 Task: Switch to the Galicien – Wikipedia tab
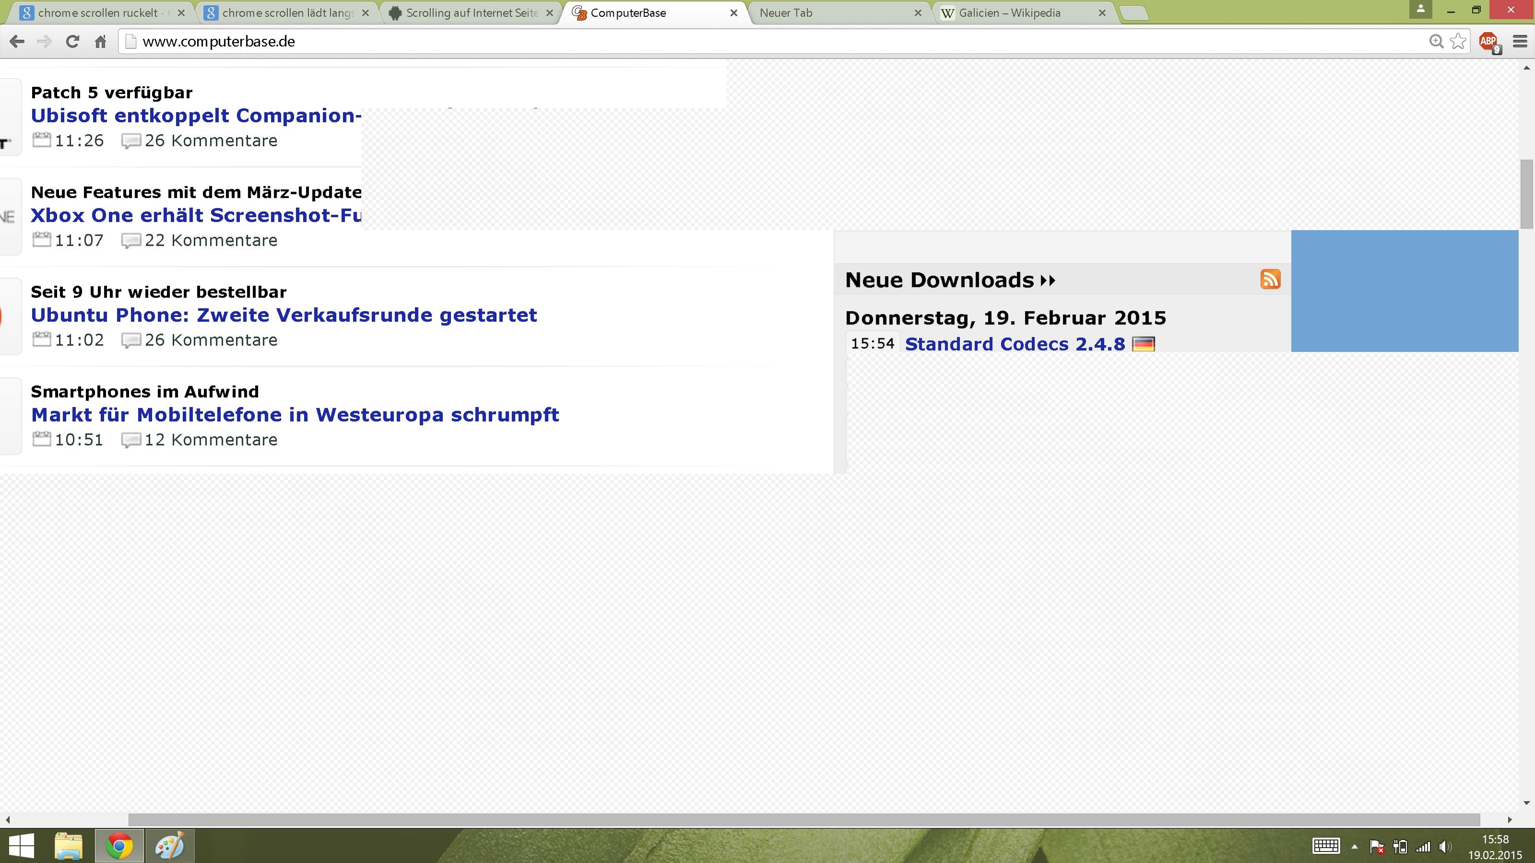coord(1010,13)
